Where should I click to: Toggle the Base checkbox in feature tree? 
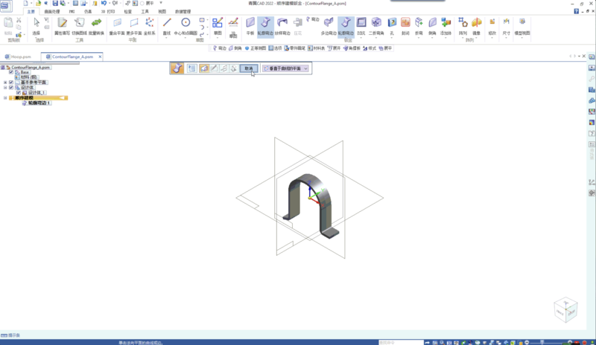(x=11, y=72)
